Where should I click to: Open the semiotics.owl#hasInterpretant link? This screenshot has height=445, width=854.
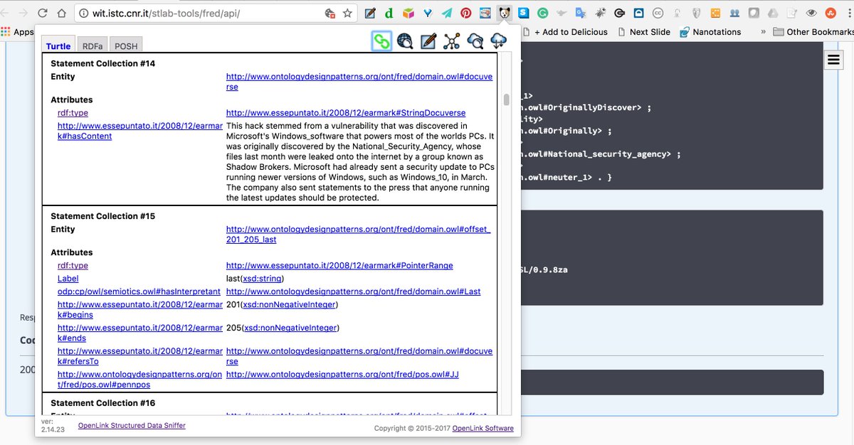(139, 291)
